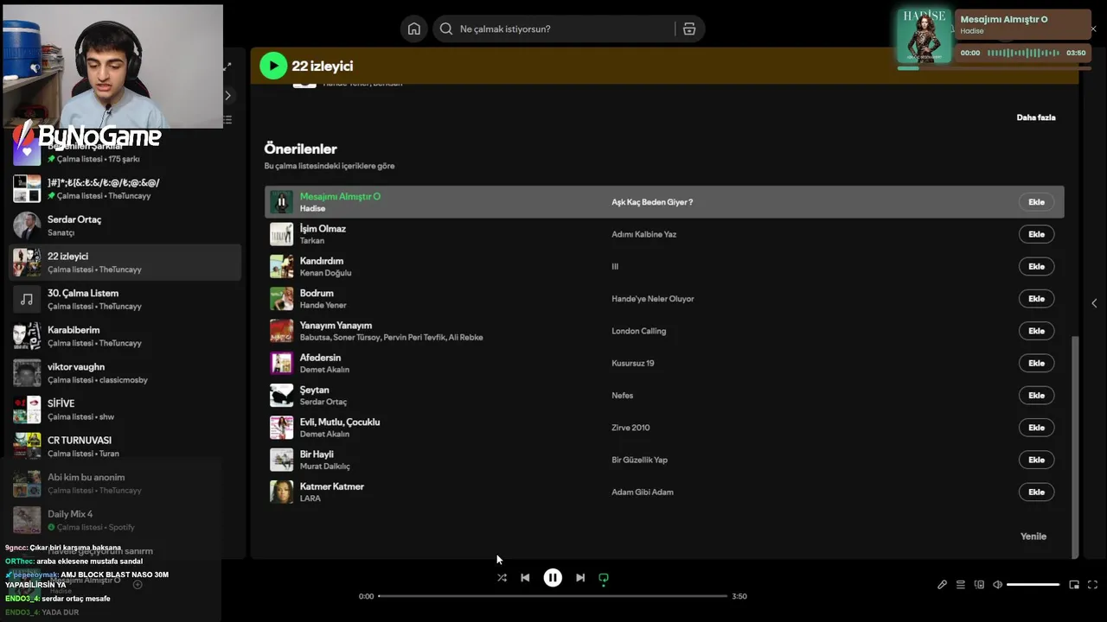Switch library to list view icon

click(x=227, y=120)
